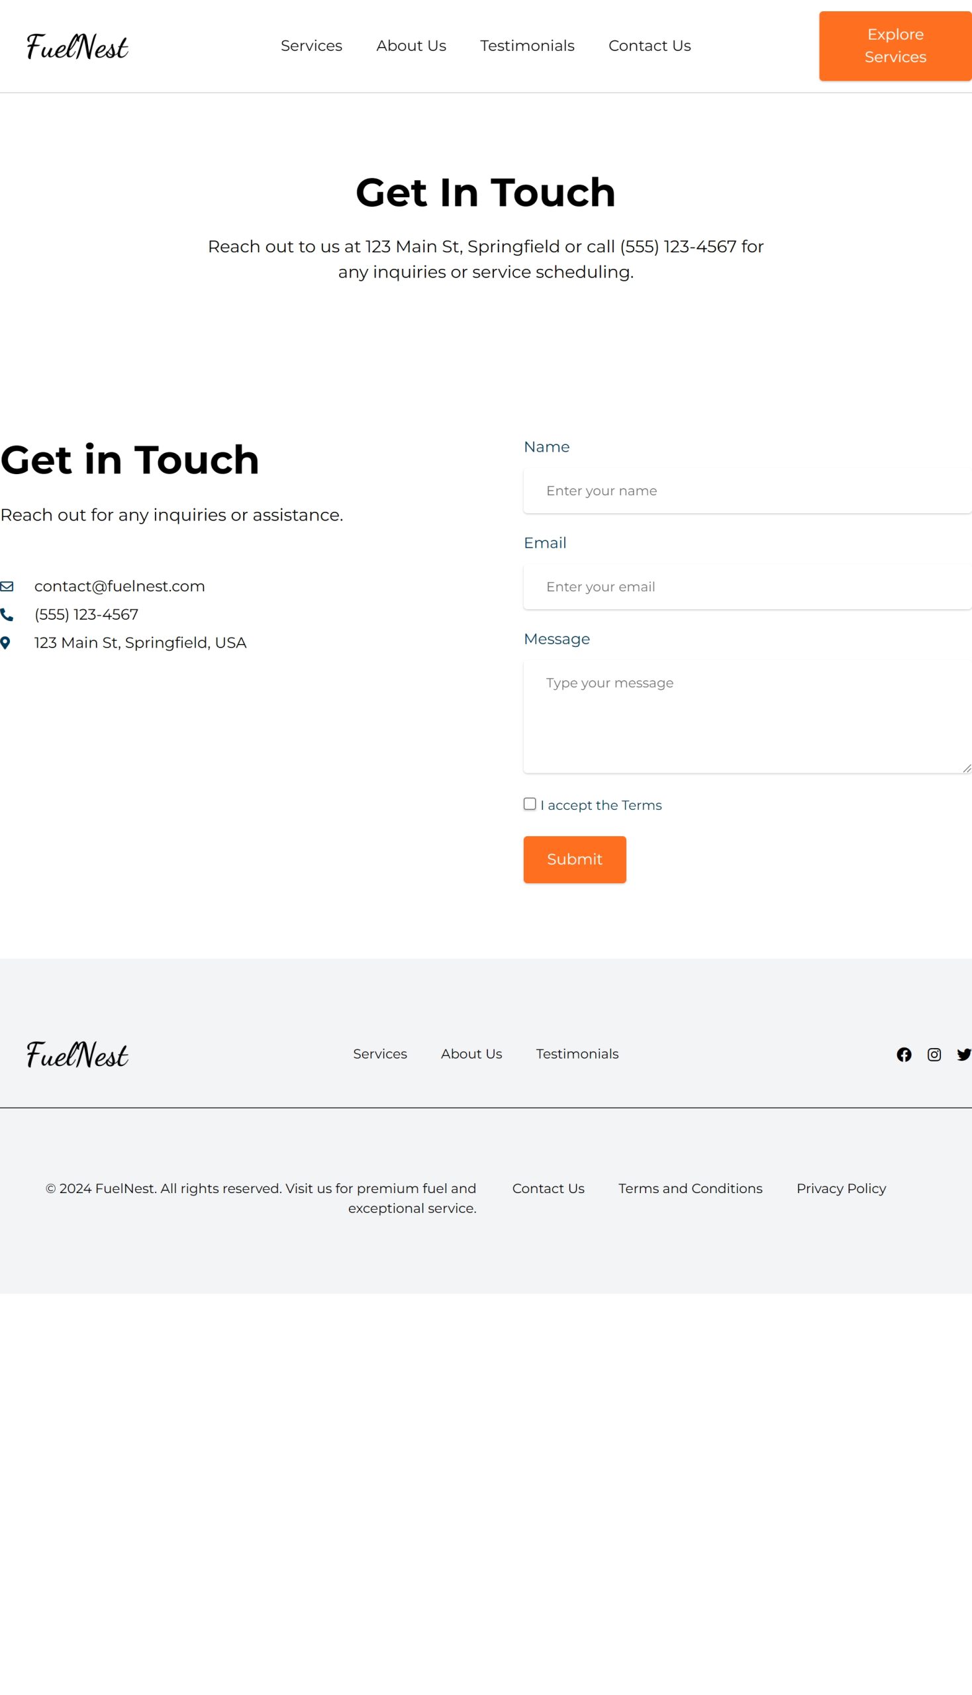This screenshot has width=972, height=1695.
Task: Open the Terms and Conditions footer link
Action: 691,1188
